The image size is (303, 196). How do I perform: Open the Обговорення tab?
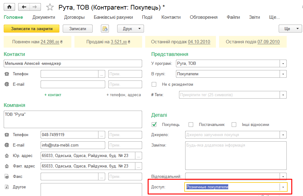(x=203, y=17)
